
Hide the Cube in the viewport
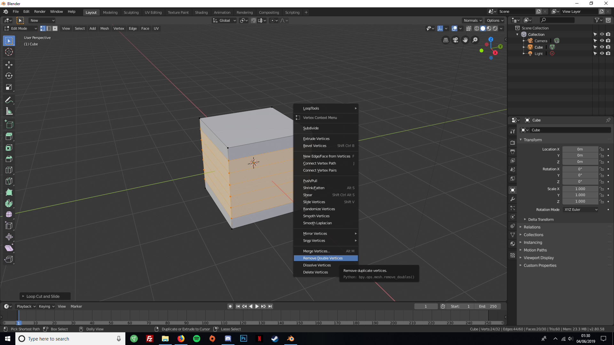click(602, 47)
